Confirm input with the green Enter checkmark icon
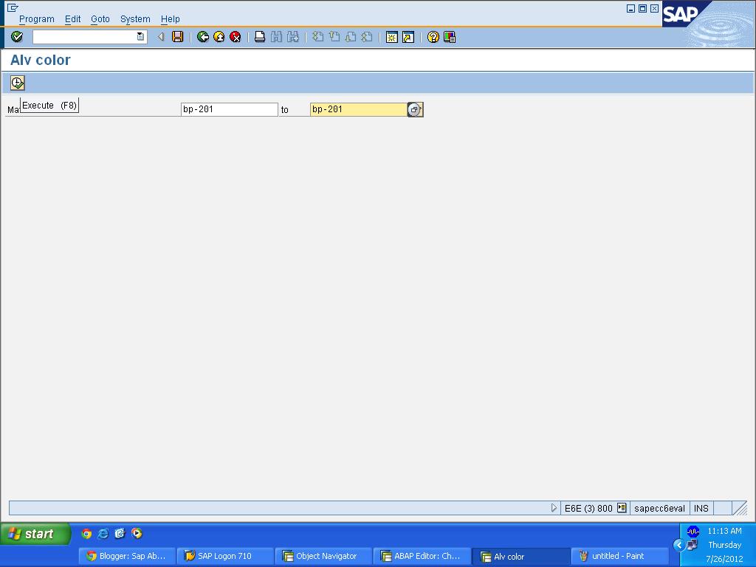 17,37
